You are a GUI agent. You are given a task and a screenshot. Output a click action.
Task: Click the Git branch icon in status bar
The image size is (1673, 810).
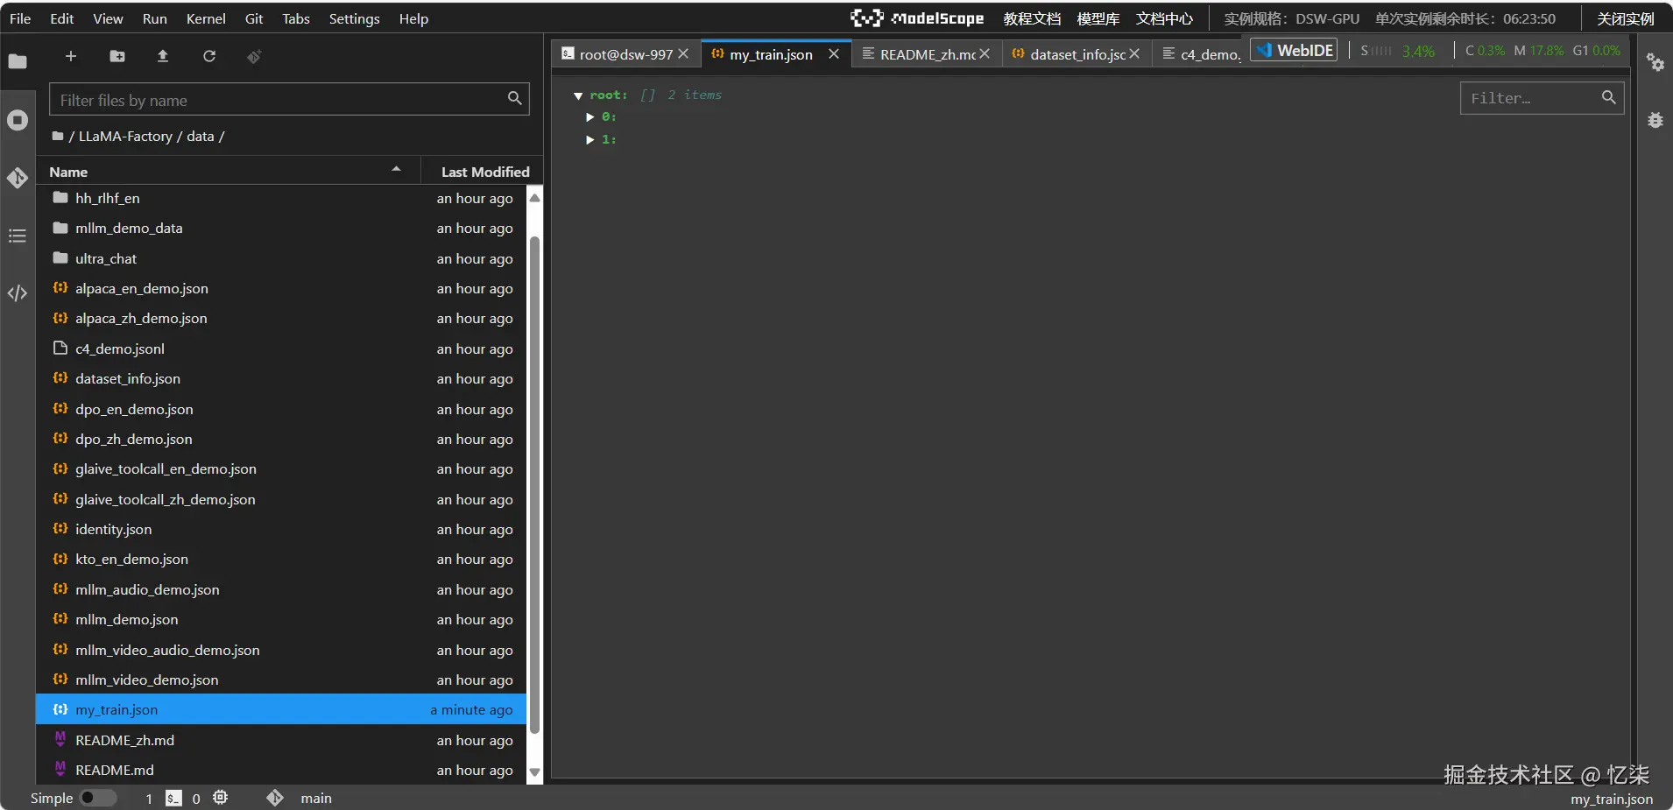pos(275,798)
